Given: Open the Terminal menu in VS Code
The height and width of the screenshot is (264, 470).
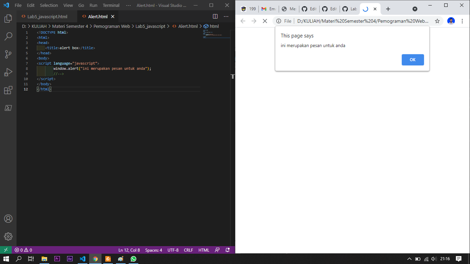Looking at the screenshot, I should tap(111, 5).
